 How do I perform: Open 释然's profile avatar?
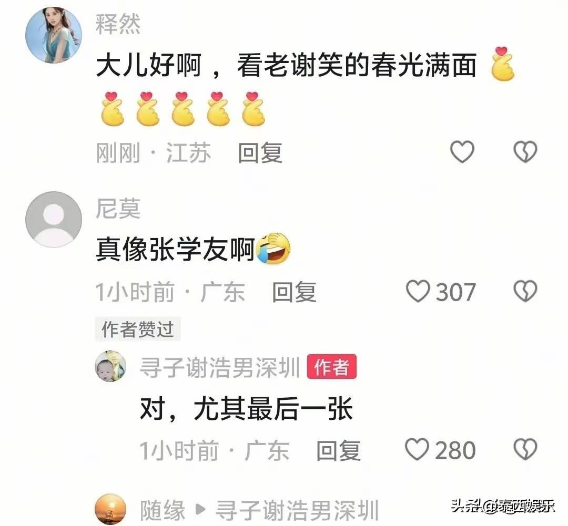point(54,35)
